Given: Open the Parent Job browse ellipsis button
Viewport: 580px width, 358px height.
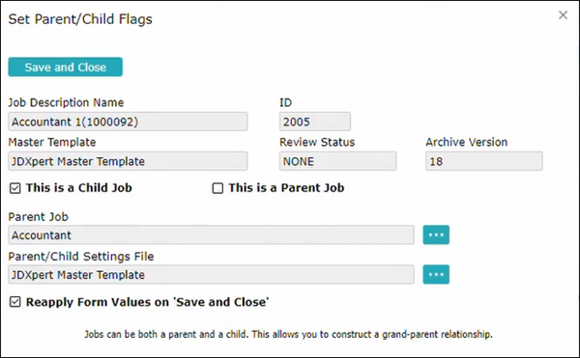Looking at the screenshot, I should 436,234.
